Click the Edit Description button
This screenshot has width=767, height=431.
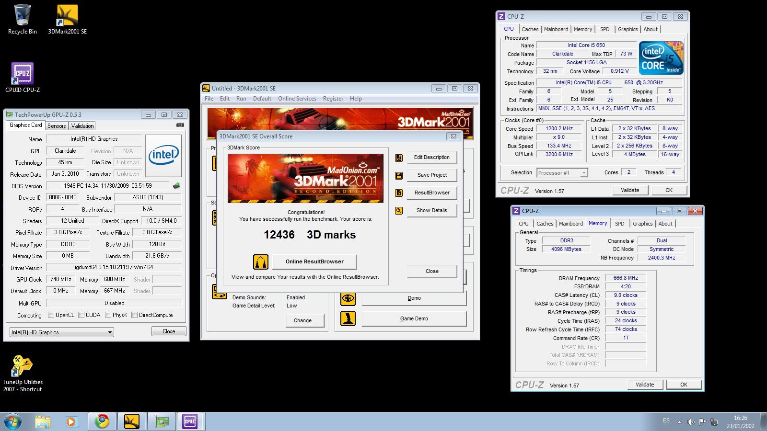tap(432, 158)
